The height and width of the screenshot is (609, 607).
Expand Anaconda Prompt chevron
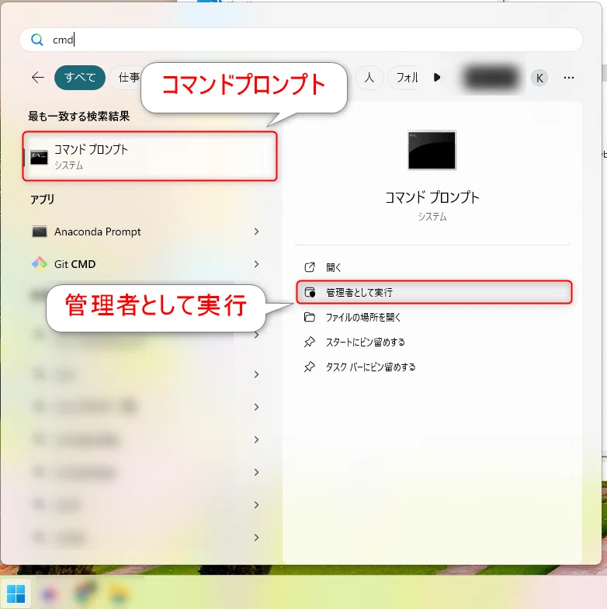point(256,231)
